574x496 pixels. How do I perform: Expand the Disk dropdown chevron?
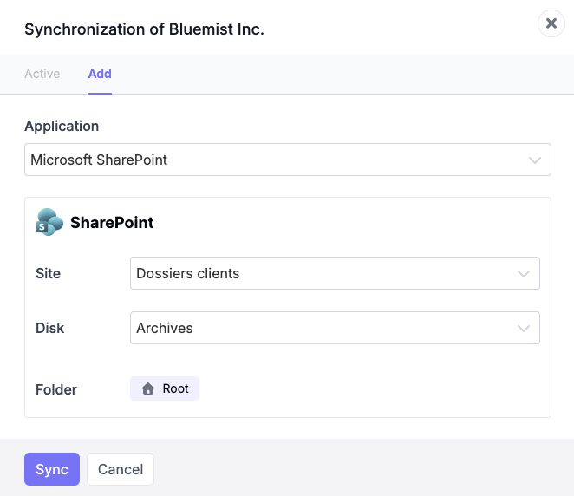(524, 328)
